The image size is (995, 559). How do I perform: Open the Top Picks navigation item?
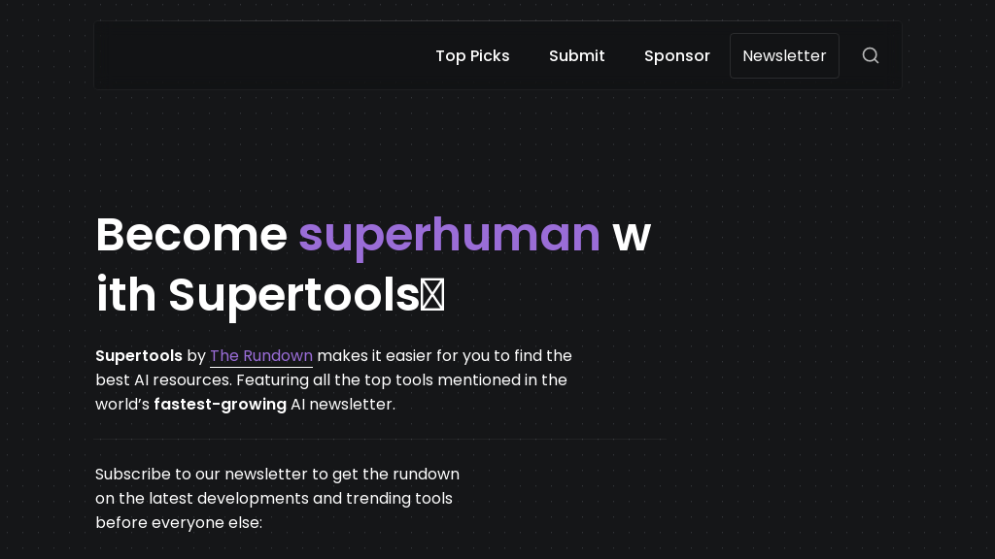(472, 55)
